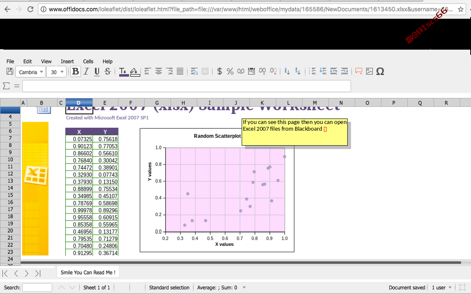Open the font size 30 dropdown
The height and width of the screenshot is (294, 471).
56,72
